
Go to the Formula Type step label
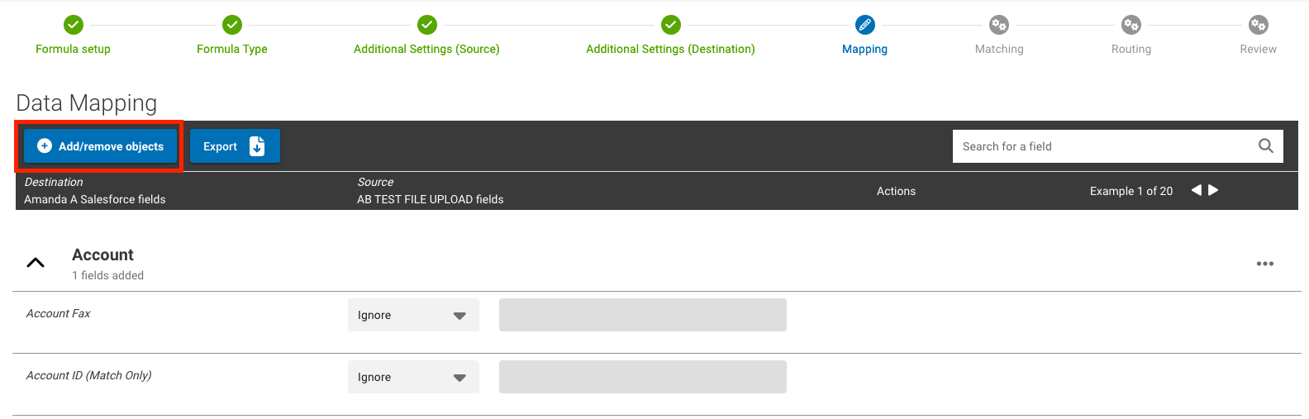[x=232, y=49]
